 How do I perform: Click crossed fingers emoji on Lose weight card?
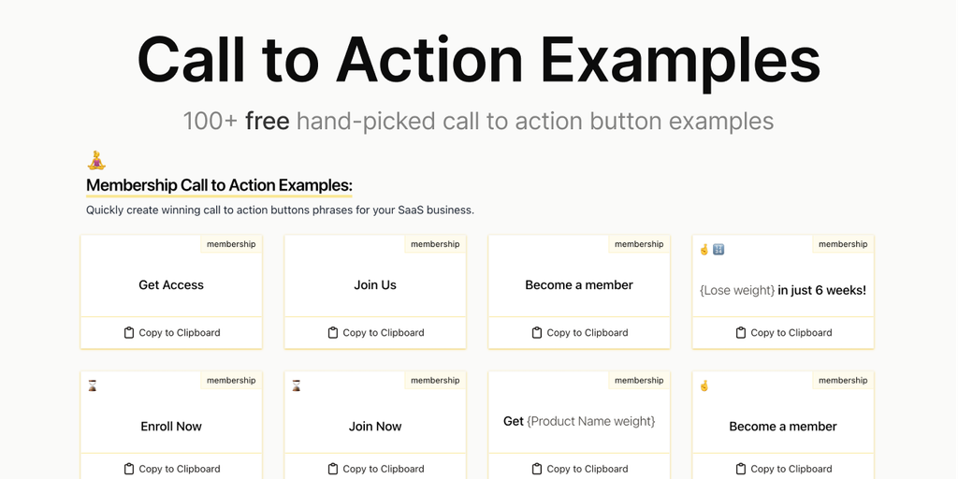(704, 249)
